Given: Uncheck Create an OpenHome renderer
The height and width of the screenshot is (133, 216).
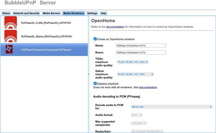Looking at the screenshot, I should click(x=95, y=39).
